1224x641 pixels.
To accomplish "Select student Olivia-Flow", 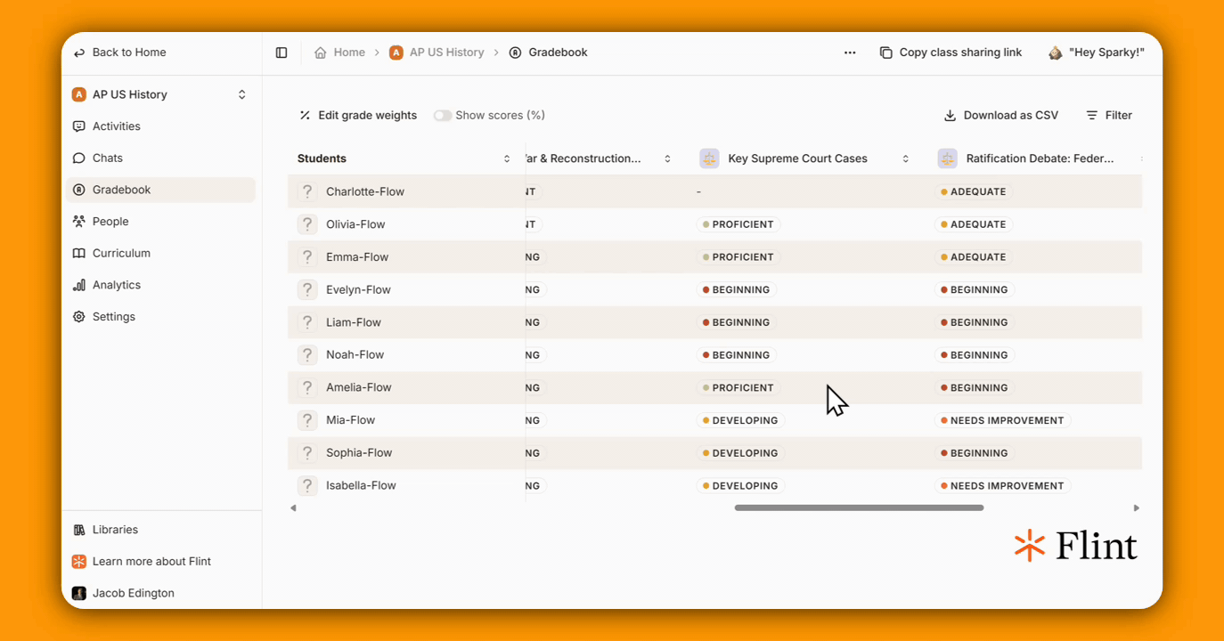I will [355, 224].
